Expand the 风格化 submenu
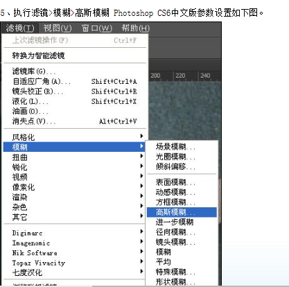Image resolution: width=289 pixels, height=287 pixels. (x=75, y=137)
